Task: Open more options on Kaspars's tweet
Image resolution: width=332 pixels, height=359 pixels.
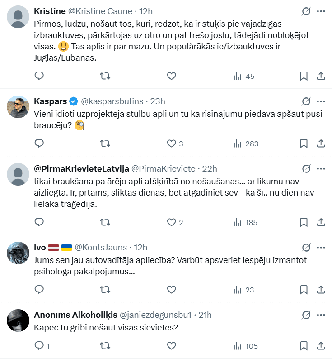Action: (x=321, y=101)
